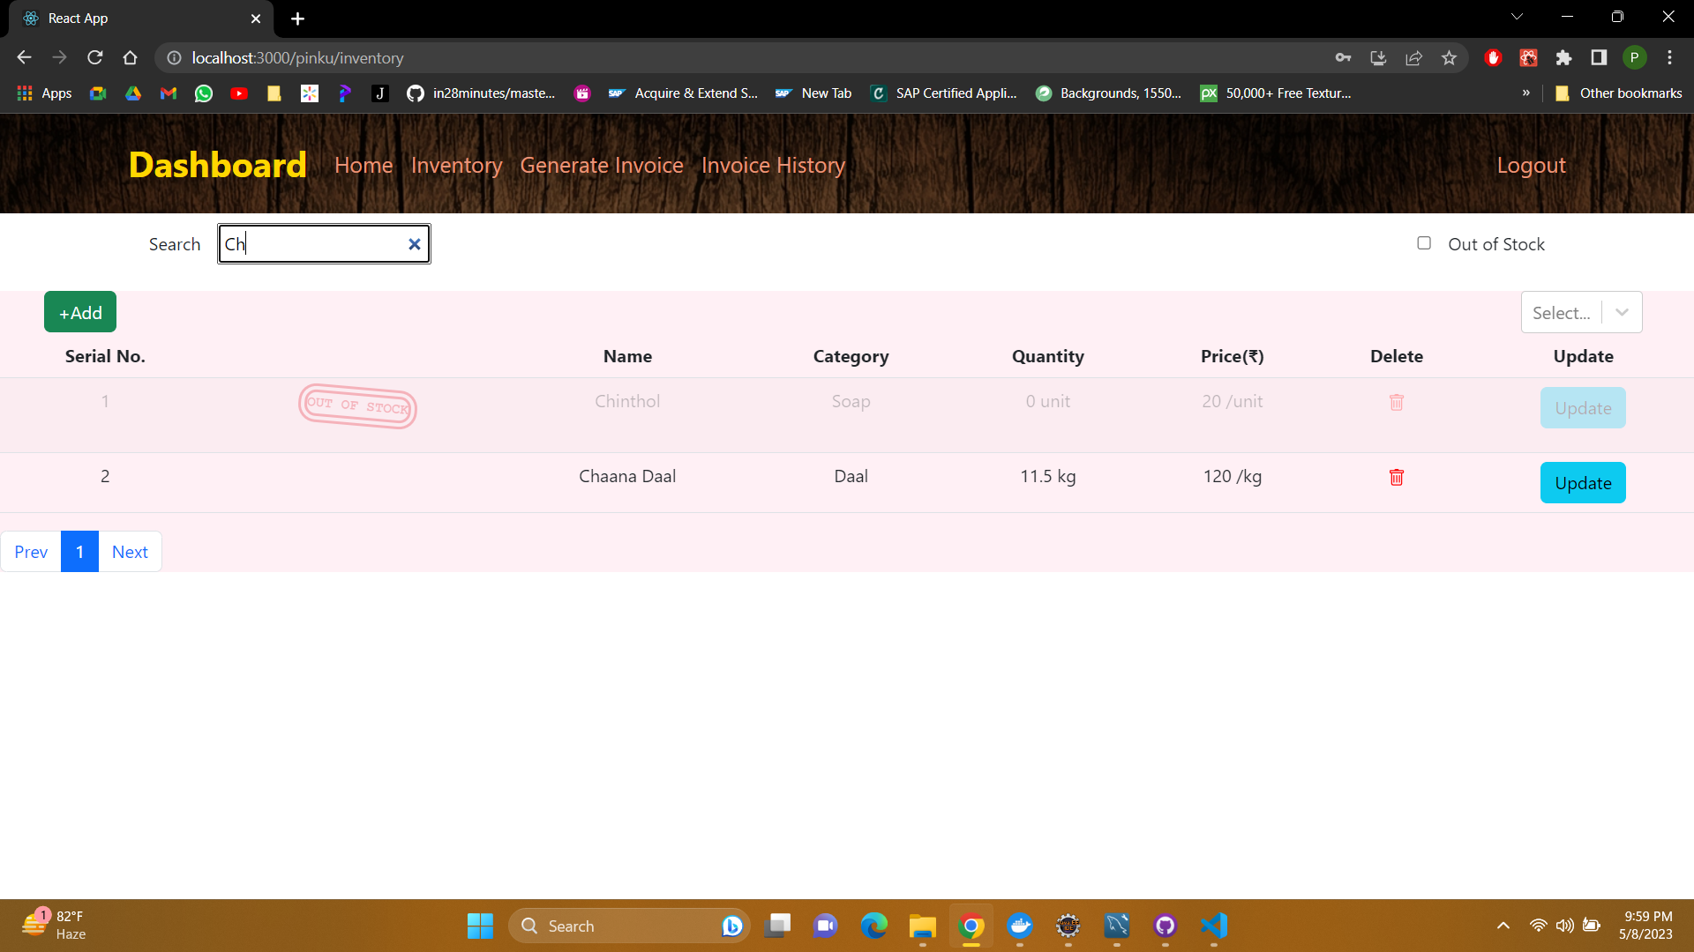
Task: Go to the Inventory menu item
Action: [x=456, y=165]
